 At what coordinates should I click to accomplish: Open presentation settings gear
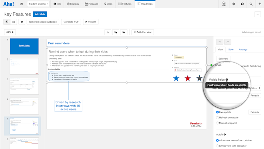pyautogui.click(x=22, y=22)
